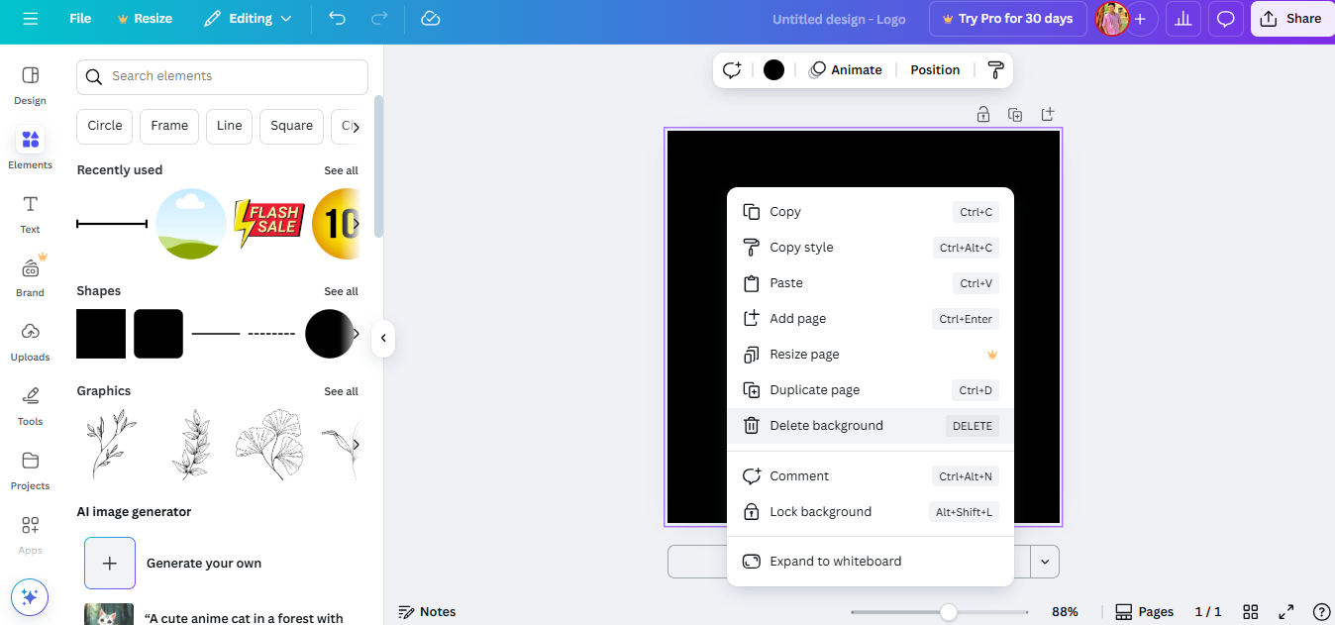1335x625 pixels.
Task: Click the redo arrow
Action: click(378, 19)
